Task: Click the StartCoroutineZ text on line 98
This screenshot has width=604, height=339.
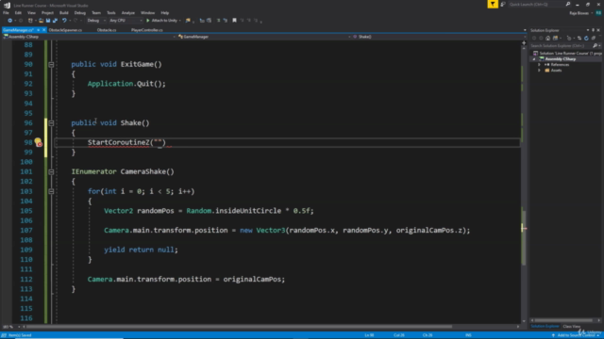Action: click(118, 142)
